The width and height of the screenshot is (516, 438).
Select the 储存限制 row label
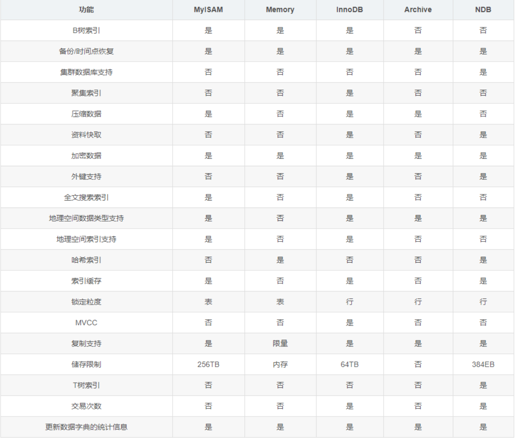[x=86, y=365]
